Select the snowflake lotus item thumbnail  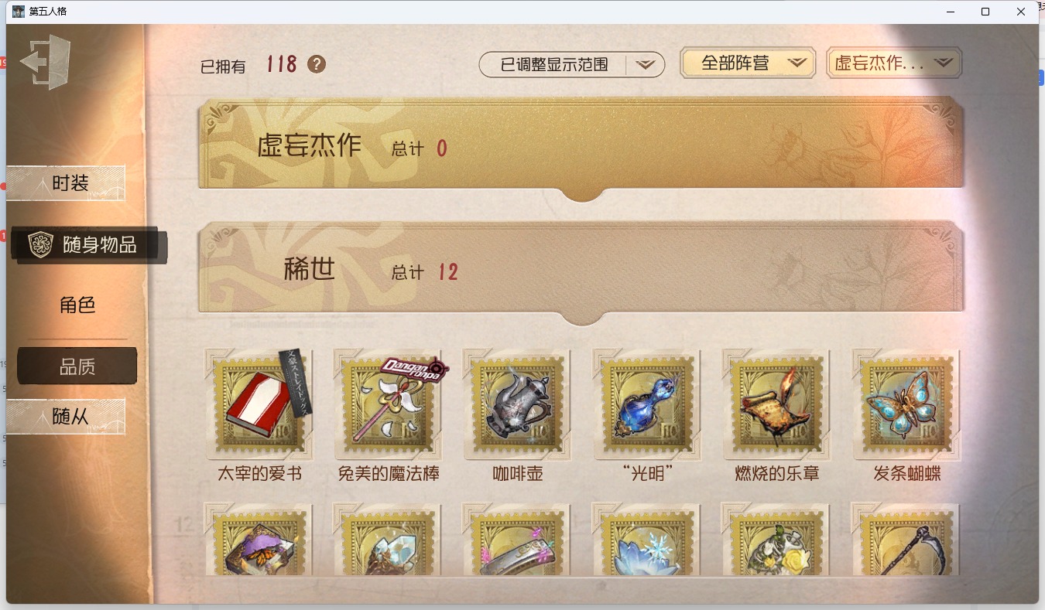[x=647, y=540]
